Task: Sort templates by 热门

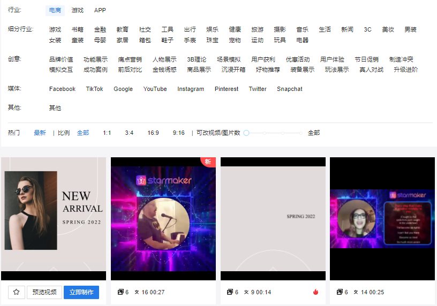Action: pos(14,133)
